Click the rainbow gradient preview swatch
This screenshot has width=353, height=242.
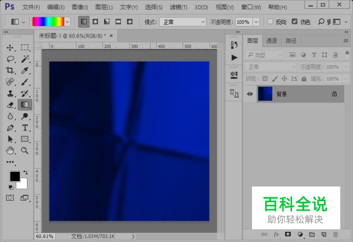coord(48,22)
